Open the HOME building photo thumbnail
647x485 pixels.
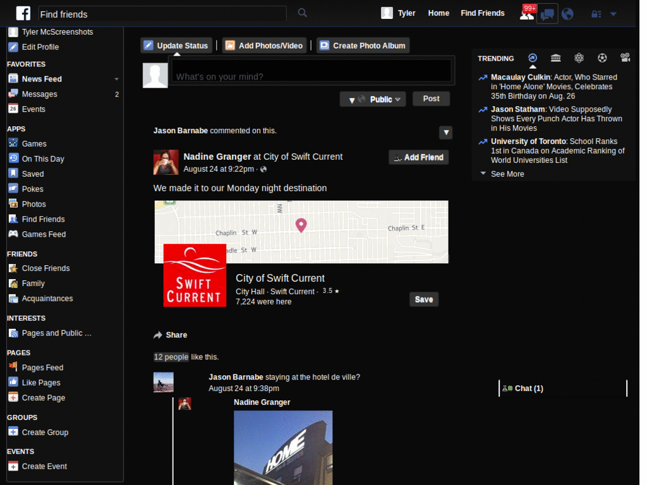coord(283,447)
